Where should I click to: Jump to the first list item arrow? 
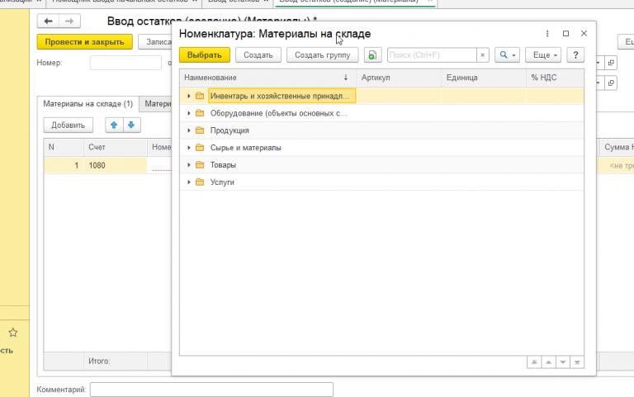click(x=534, y=362)
